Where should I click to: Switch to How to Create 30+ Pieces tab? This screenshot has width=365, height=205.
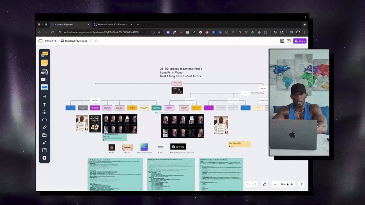point(113,25)
